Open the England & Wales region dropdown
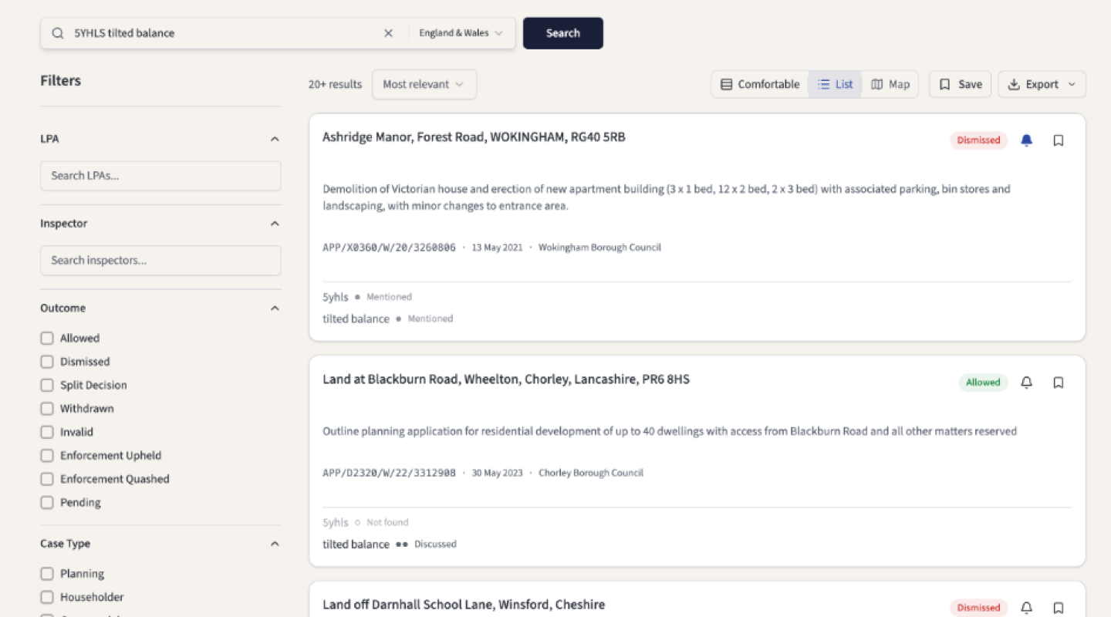This screenshot has width=1111, height=617. tap(461, 32)
